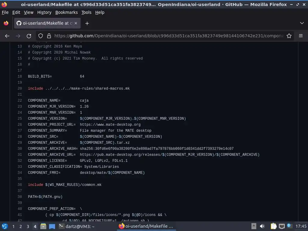Click the BUILD_BITS= variable text
Viewport: 308px width, 231px height.
(x=40, y=76)
